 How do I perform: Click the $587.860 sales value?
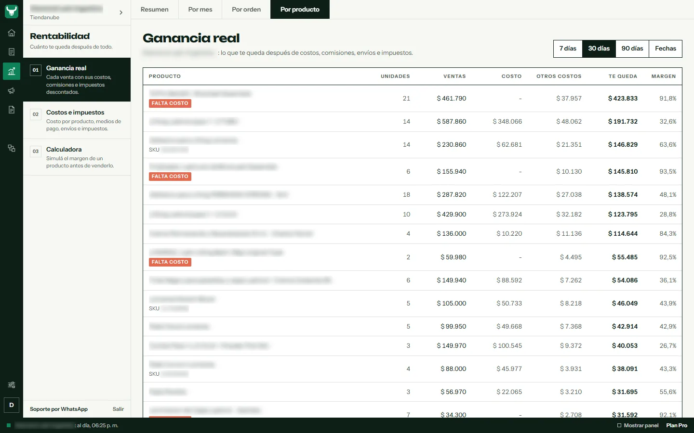(452, 122)
